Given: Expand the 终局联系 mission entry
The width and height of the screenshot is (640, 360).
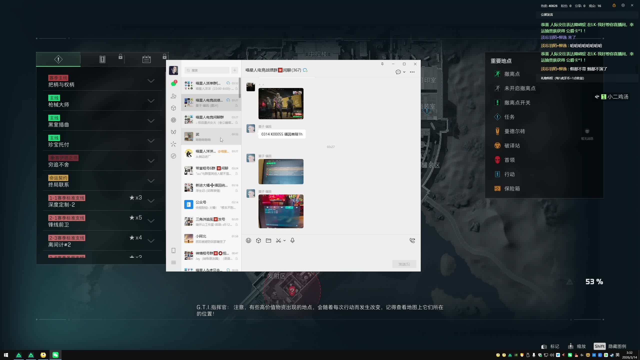Looking at the screenshot, I should [x=151, y=181].
